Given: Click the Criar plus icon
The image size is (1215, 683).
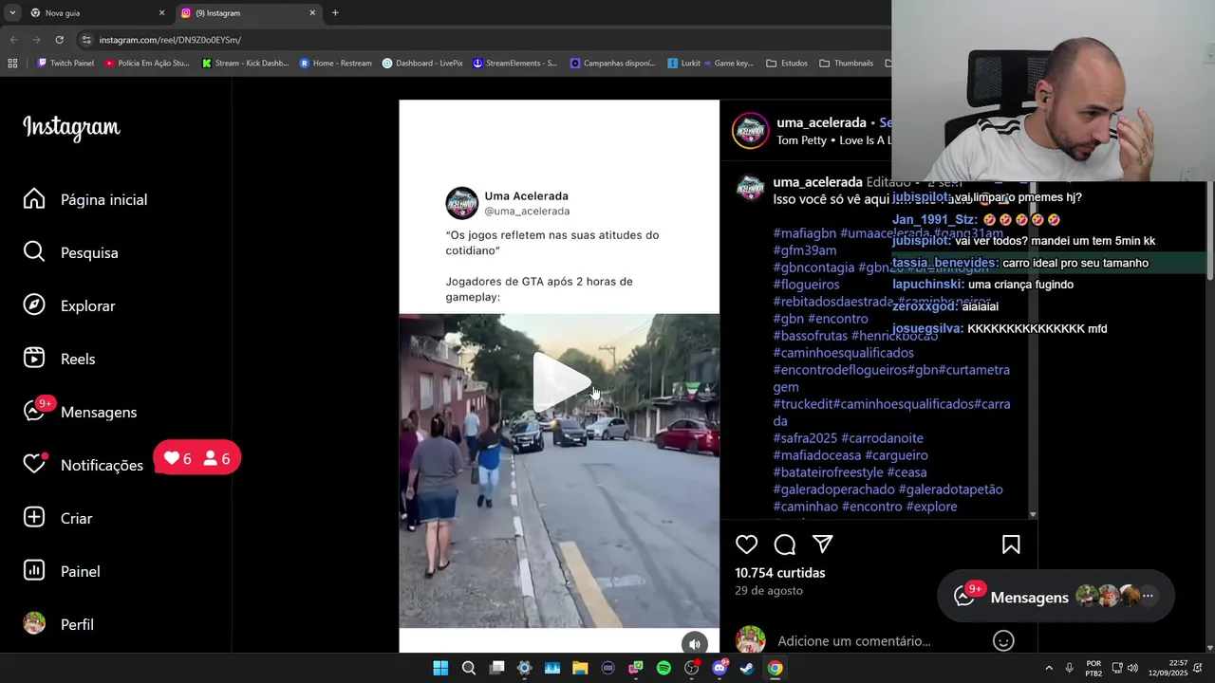Looking at the screenshot, I should coord(34,517).
